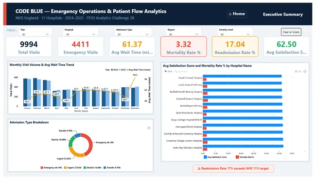Select Royal Cornwall's red mortality bar
The width and height of the screenshot is (316, 179).
point(205,80)
